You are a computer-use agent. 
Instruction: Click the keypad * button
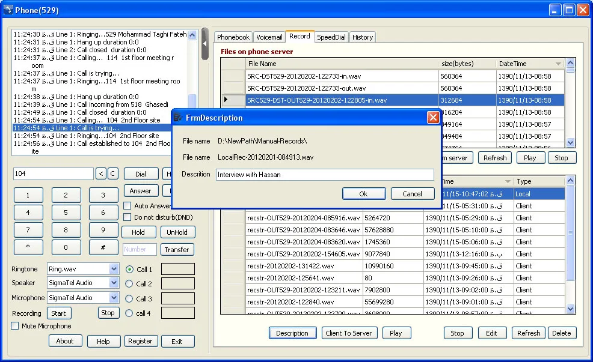[x=28, y=247]
